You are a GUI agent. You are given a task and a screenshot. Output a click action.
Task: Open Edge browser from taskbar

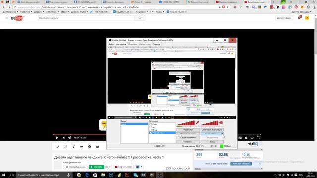pos(87,175)
